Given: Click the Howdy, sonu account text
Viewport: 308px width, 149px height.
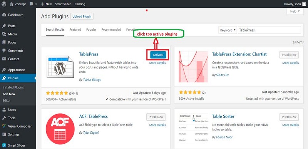Looking at the screenshot, I should [292, 4].
